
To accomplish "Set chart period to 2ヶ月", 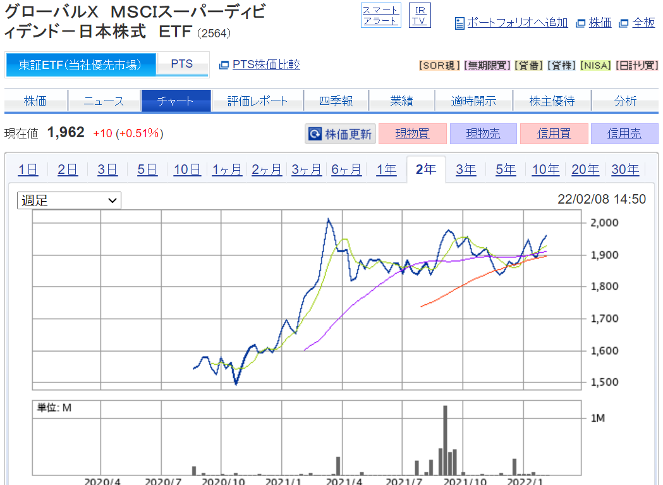I will point(267,169).
